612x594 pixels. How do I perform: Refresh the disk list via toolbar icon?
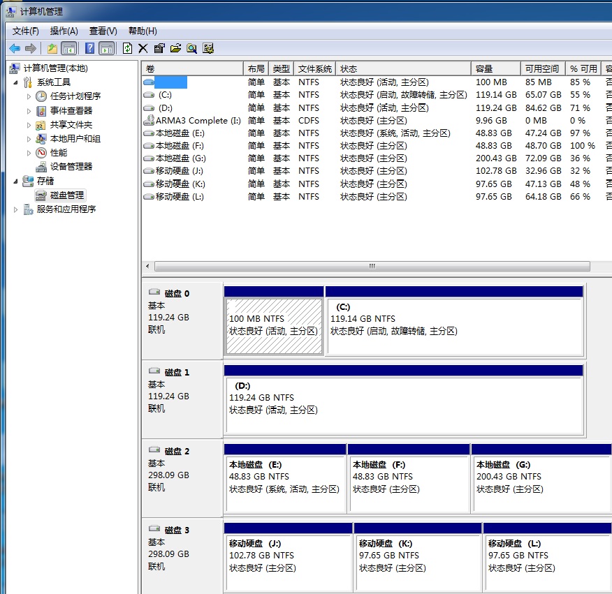click(x=127, y=48)
